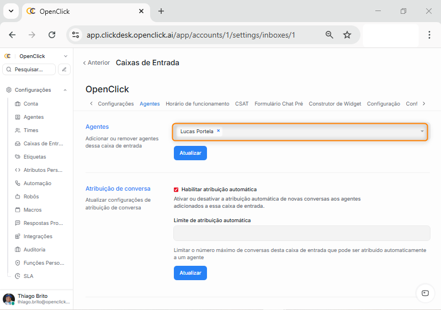Remove Lucas Portela from agents list
Viewport: 441px width, 310px height.
[x=219, y=131]
